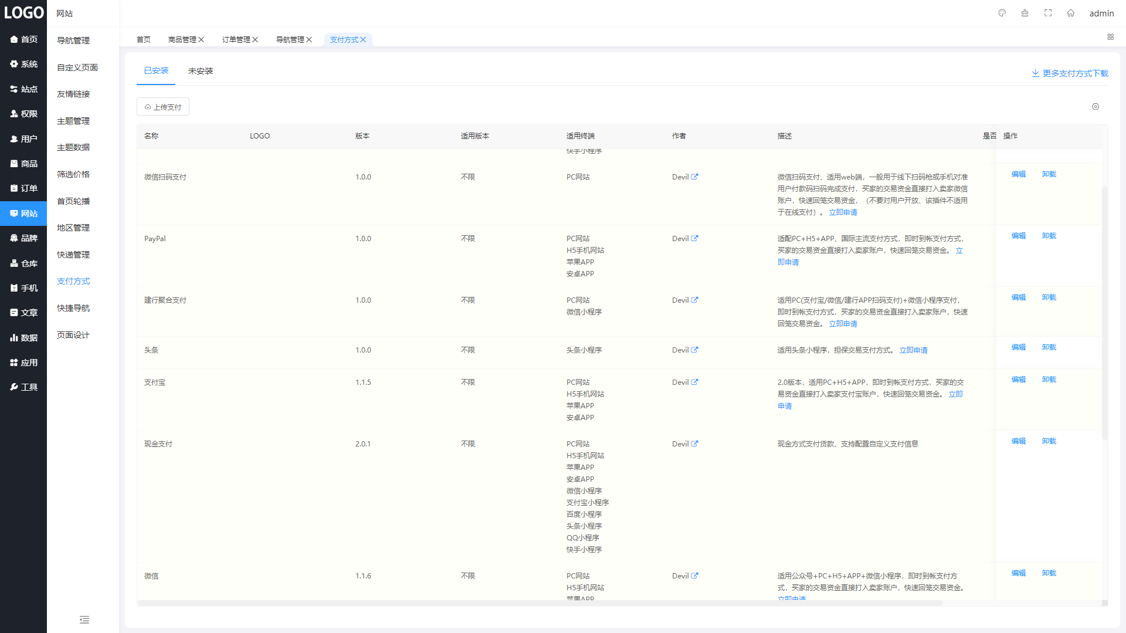Viewport: 1126px width, 633px height.
Task: Open the theme palette icon in header
Action: point(1002,13)
